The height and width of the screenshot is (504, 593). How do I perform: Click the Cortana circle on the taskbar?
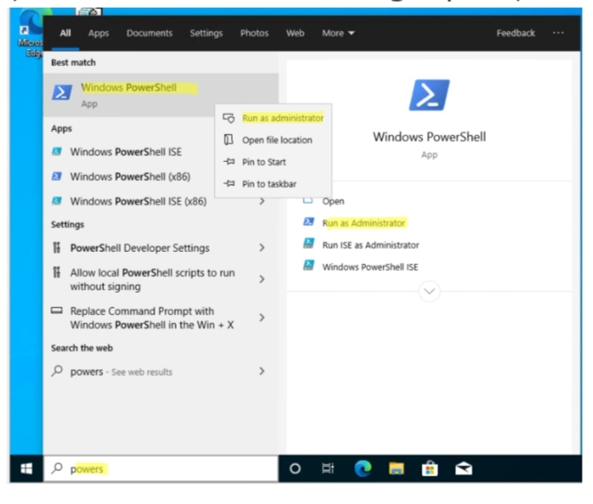tap(295, 468)
